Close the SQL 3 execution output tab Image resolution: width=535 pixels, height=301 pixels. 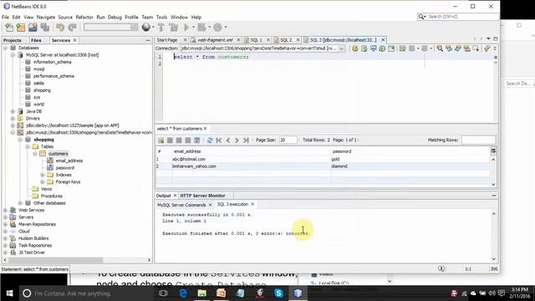[x=252, y=204]
